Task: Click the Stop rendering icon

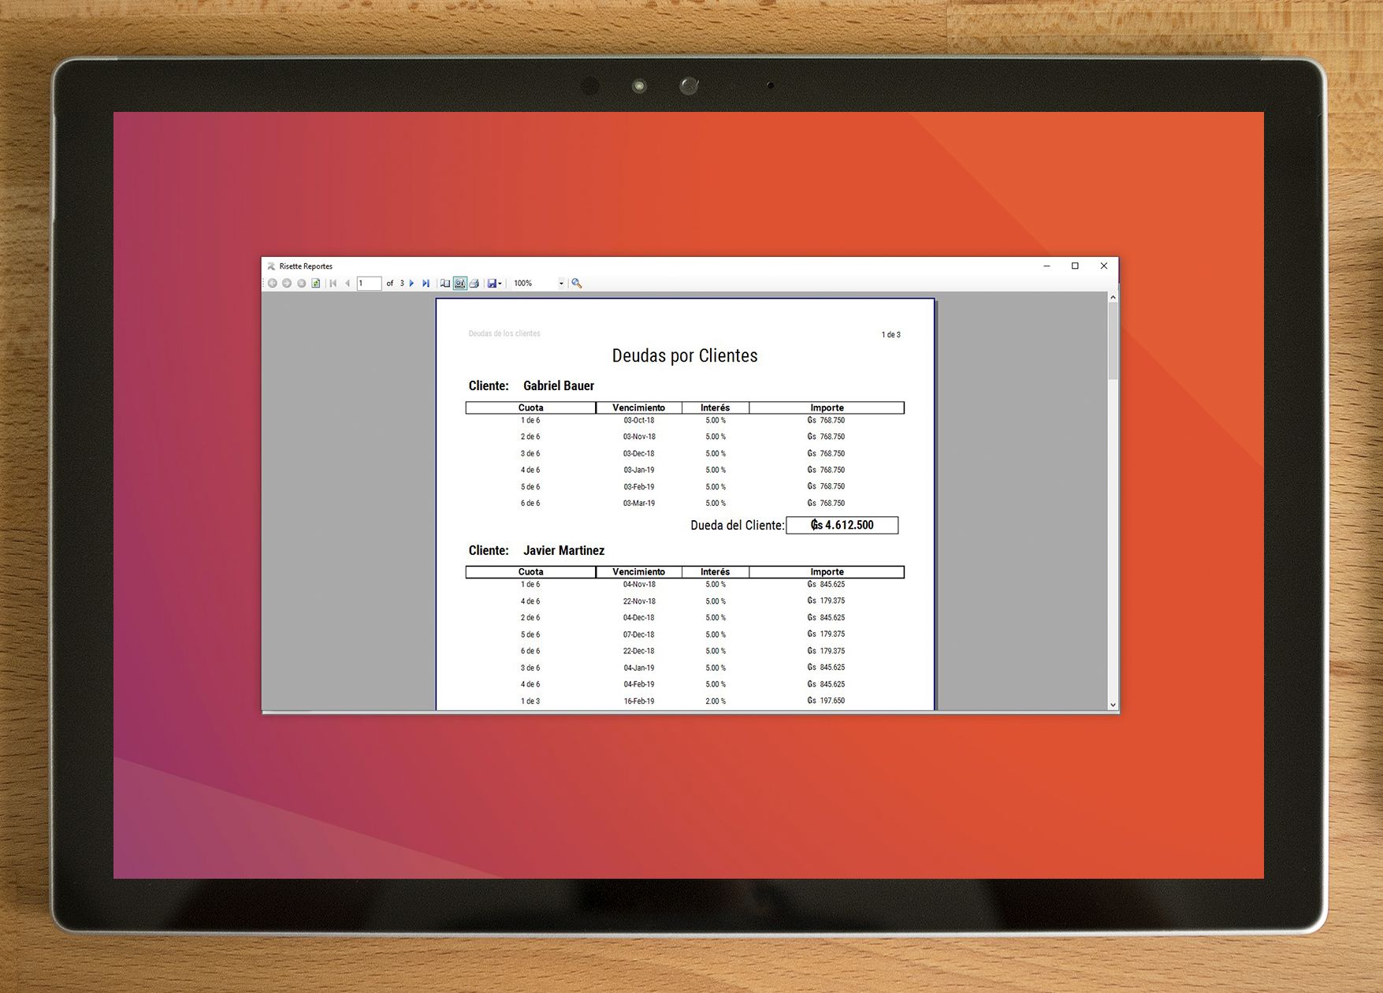Action: click(x=301, y=284)
